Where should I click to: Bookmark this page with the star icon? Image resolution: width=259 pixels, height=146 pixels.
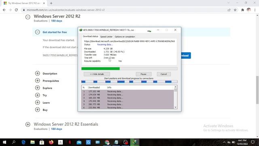[235, 10]
